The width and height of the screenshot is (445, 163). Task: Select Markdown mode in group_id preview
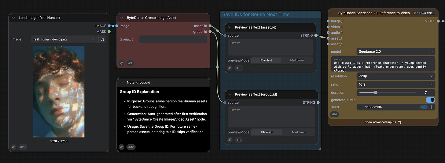pos(299,132)
